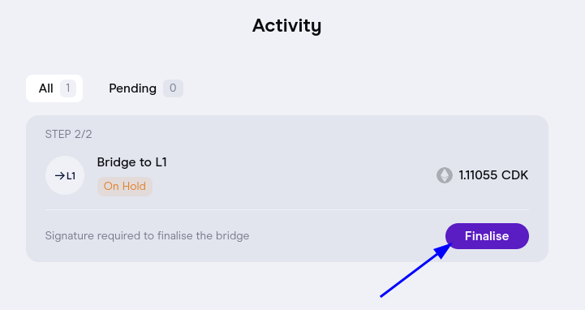585x310 pixels.
Task: Click the count badge showing 0 beside Pending
Action: (173, 88)
